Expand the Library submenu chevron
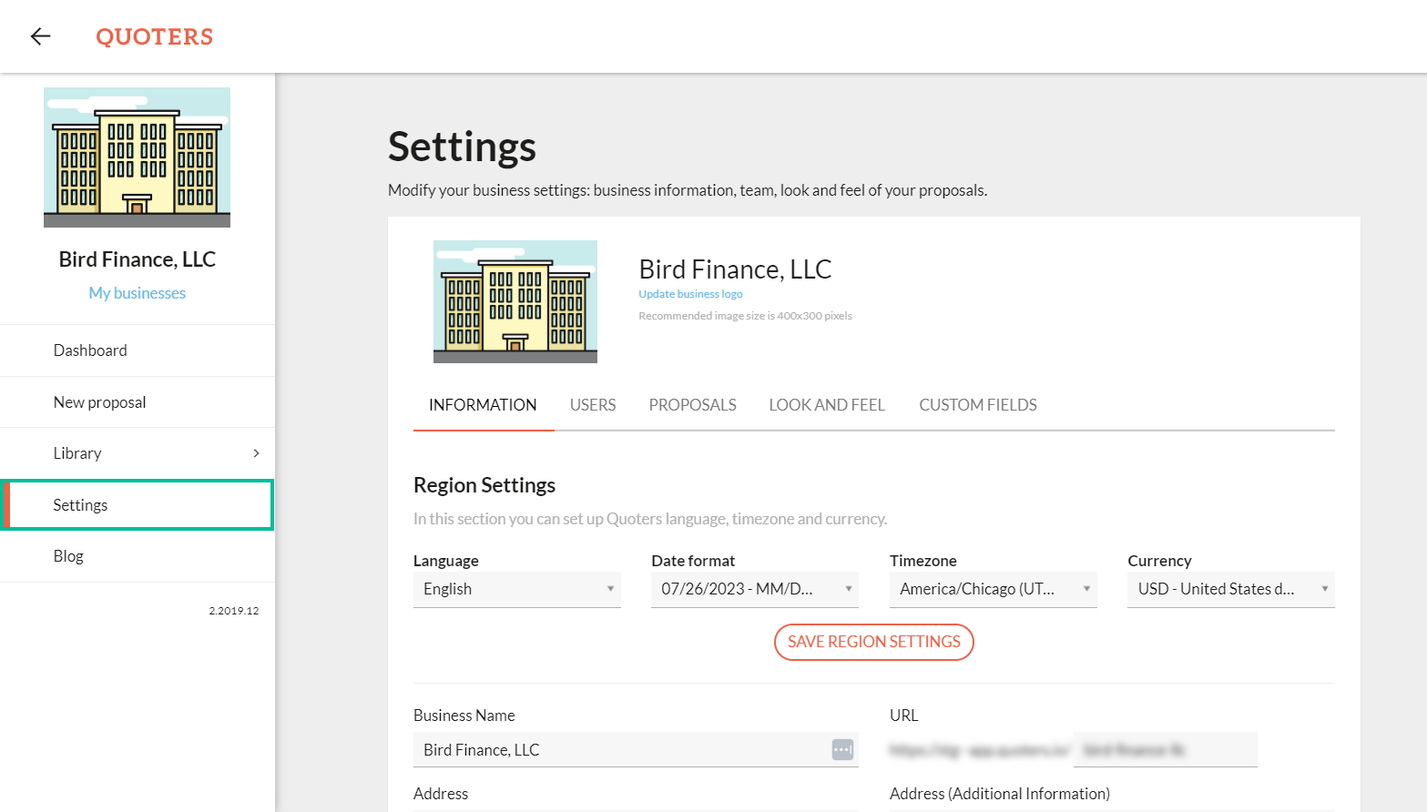The width and height of the screenshot is (1427, 812). [256, 453]
